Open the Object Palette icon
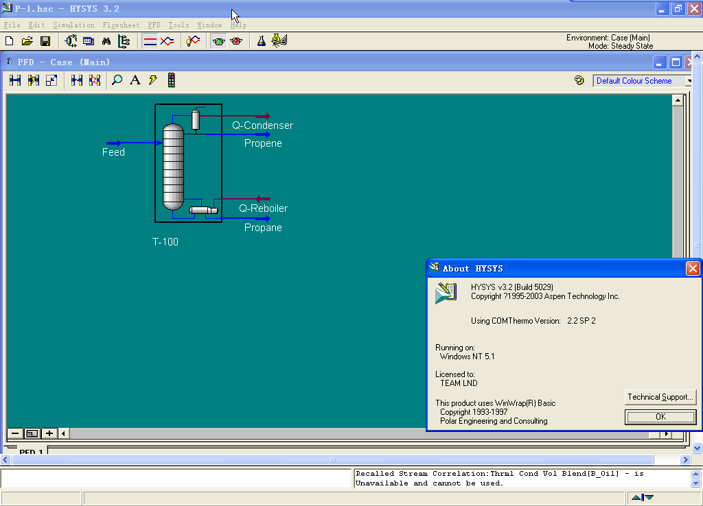Screen dimensions: 703x506 coord(171,80)
